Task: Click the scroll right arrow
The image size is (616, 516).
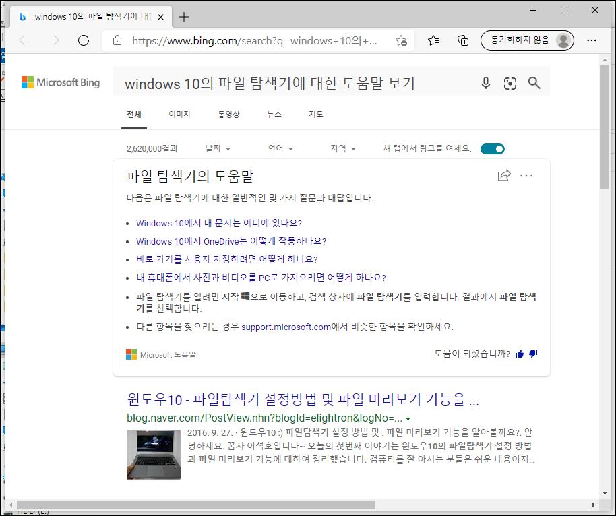Action: (x=594, y=505)
